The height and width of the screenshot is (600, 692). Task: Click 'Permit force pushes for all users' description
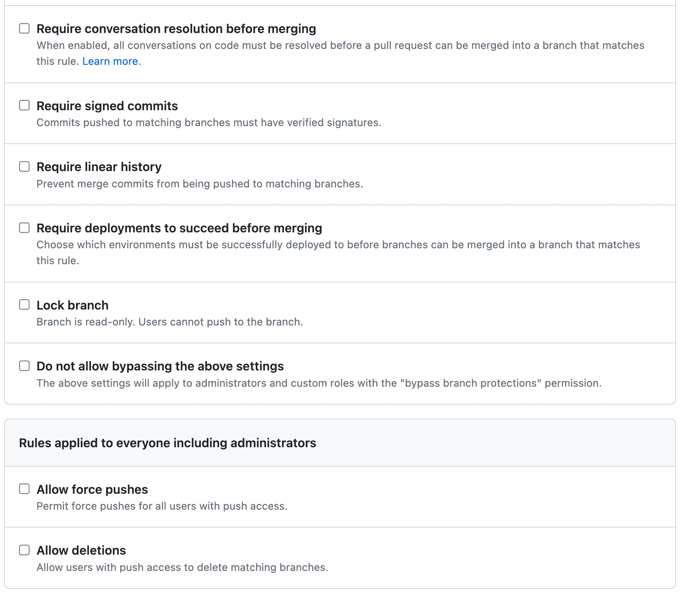click(x=162, y=506)
